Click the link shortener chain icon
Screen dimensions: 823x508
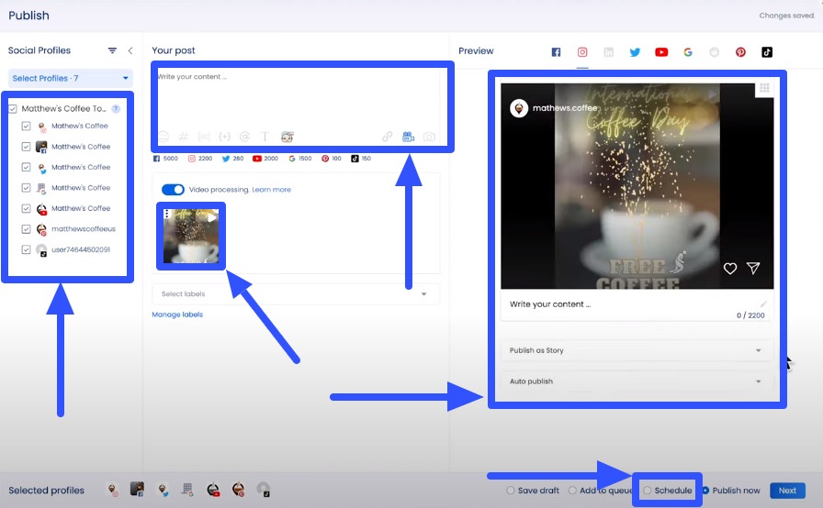(x=387, y=137)
